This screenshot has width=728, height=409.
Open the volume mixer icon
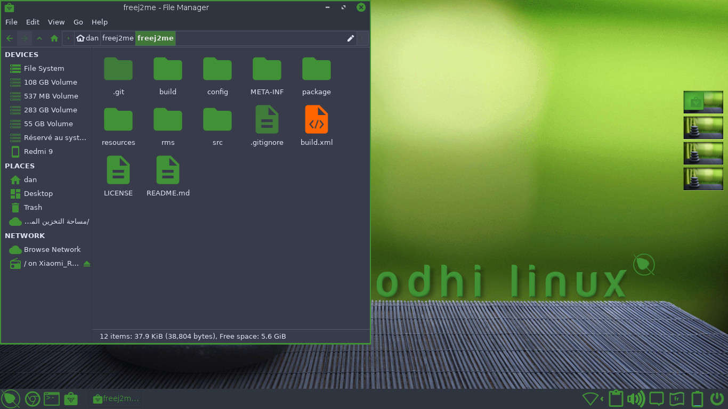click(x=636, y=398)
